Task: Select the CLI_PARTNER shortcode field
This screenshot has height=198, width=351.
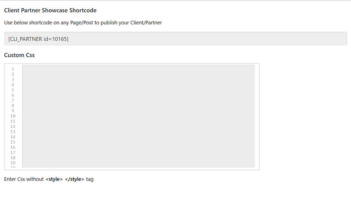Action: click(175, 38)
